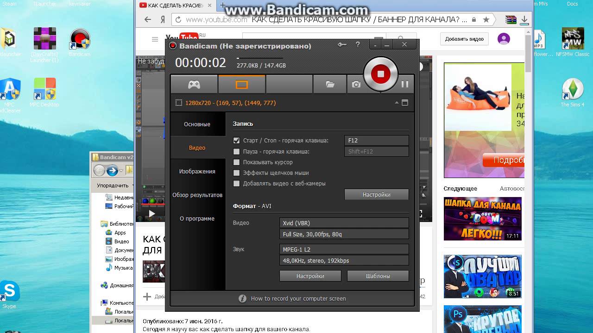Click the Xvid (VBR) video codec field

point(344,223)
